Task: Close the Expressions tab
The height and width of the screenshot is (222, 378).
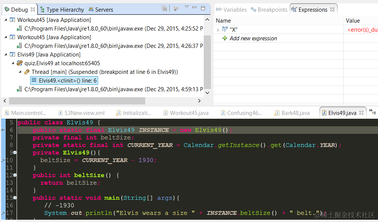Action: click(332, 9)
